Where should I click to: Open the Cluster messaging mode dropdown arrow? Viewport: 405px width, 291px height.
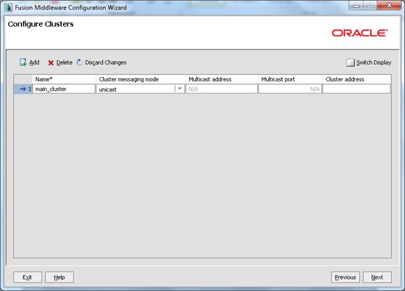point(180,89)
